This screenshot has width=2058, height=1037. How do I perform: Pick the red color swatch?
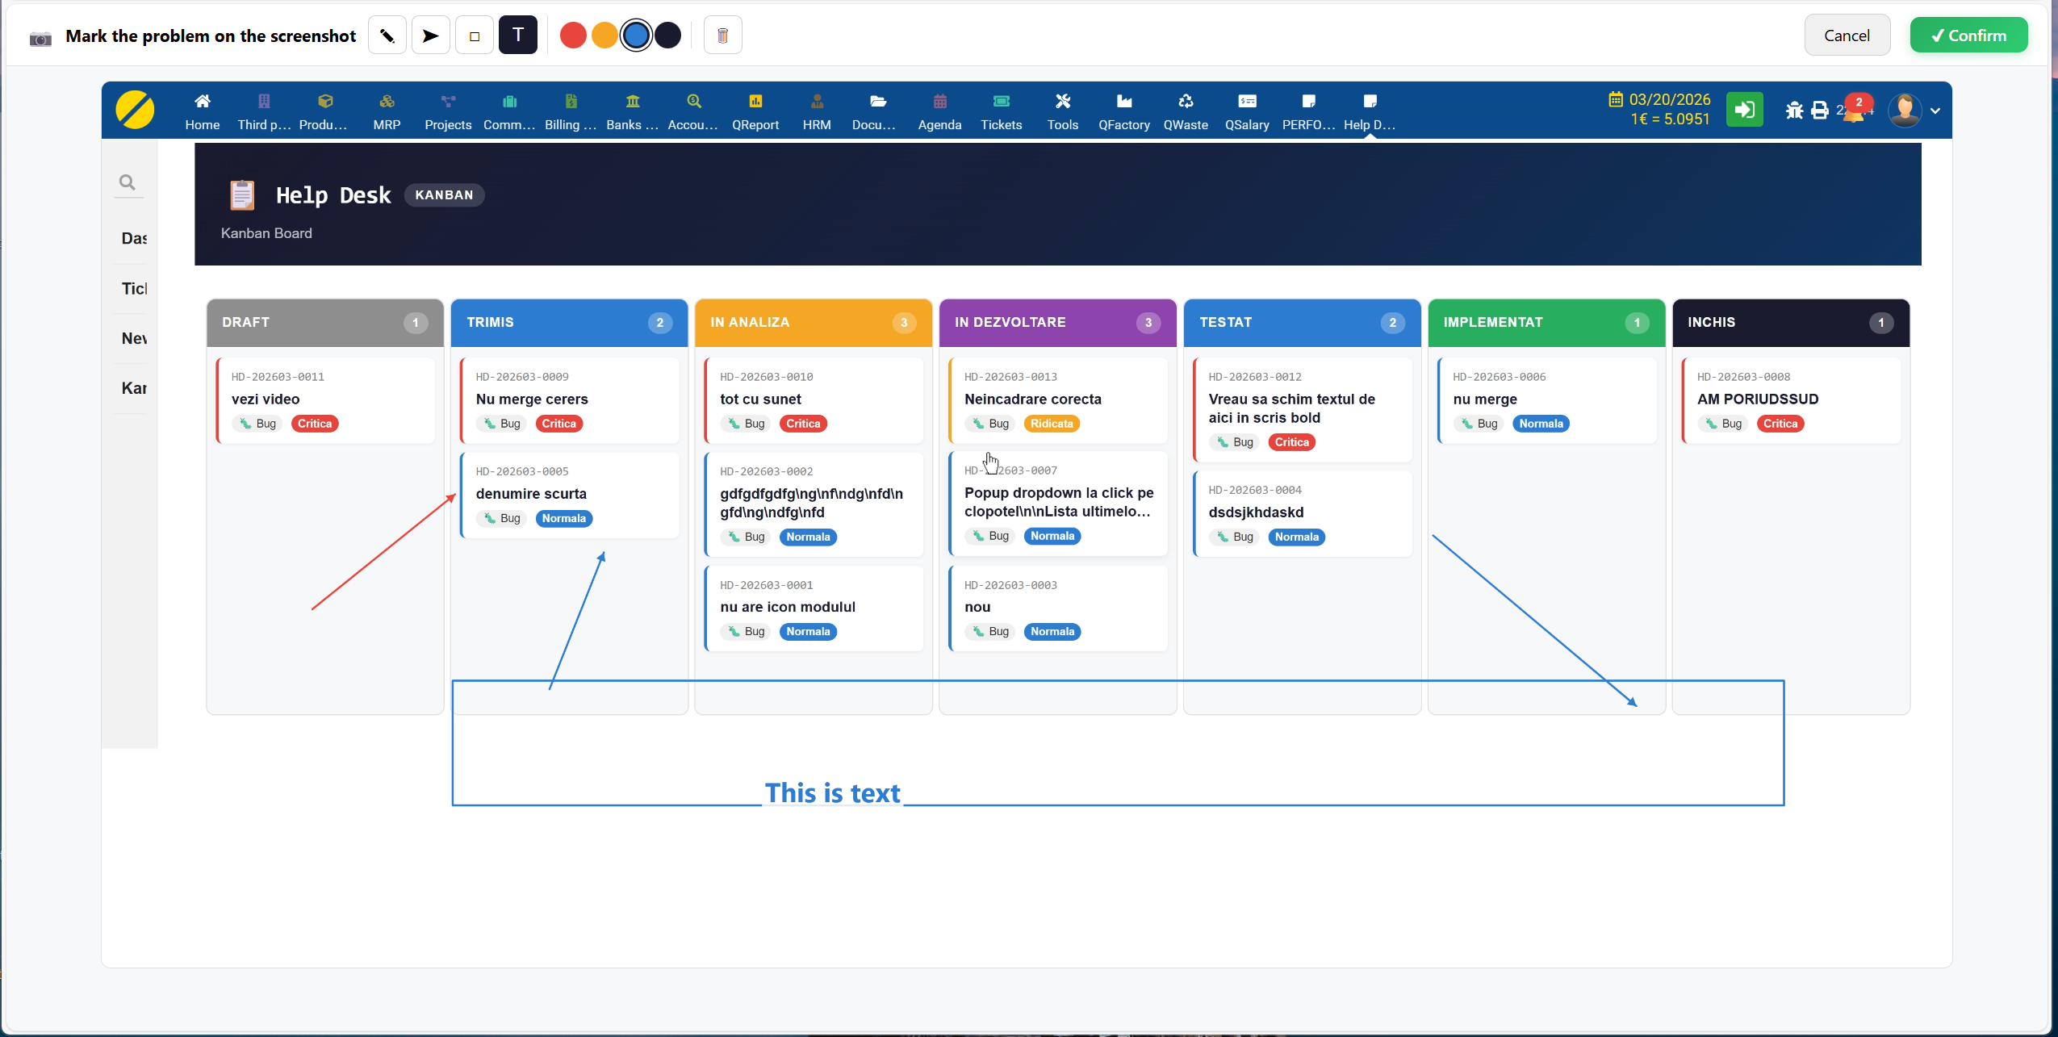573,36
